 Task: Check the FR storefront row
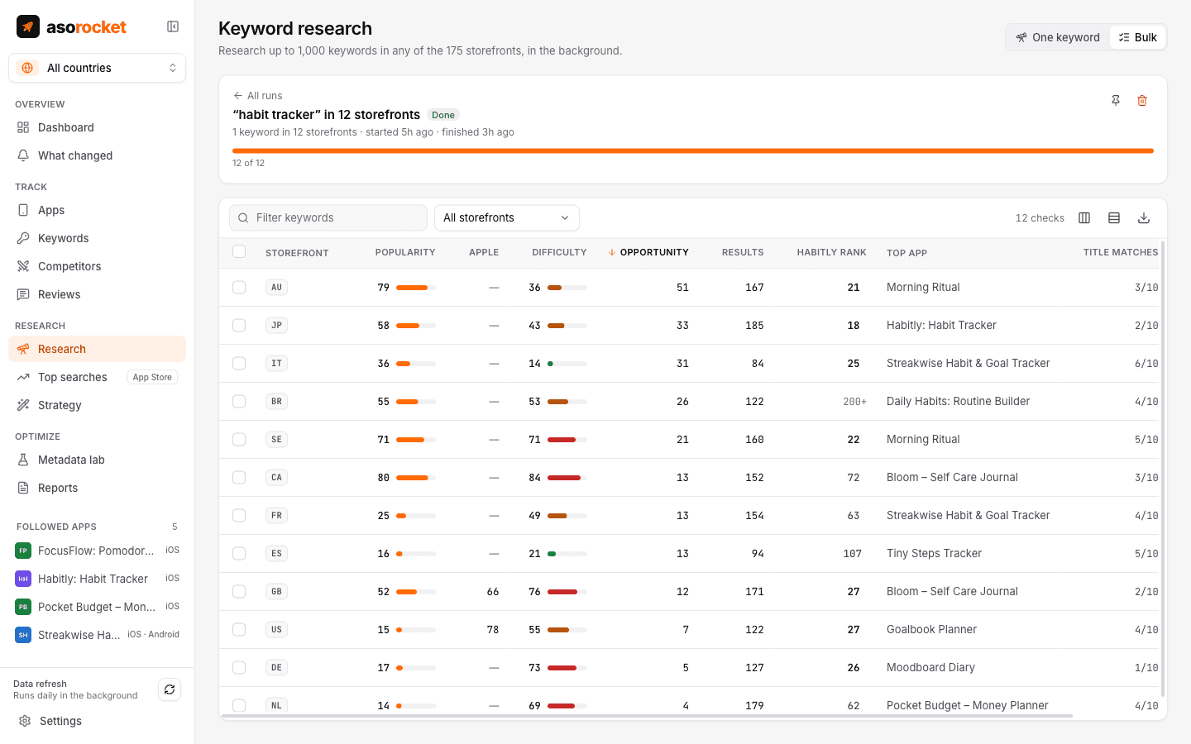coord(239,515)
